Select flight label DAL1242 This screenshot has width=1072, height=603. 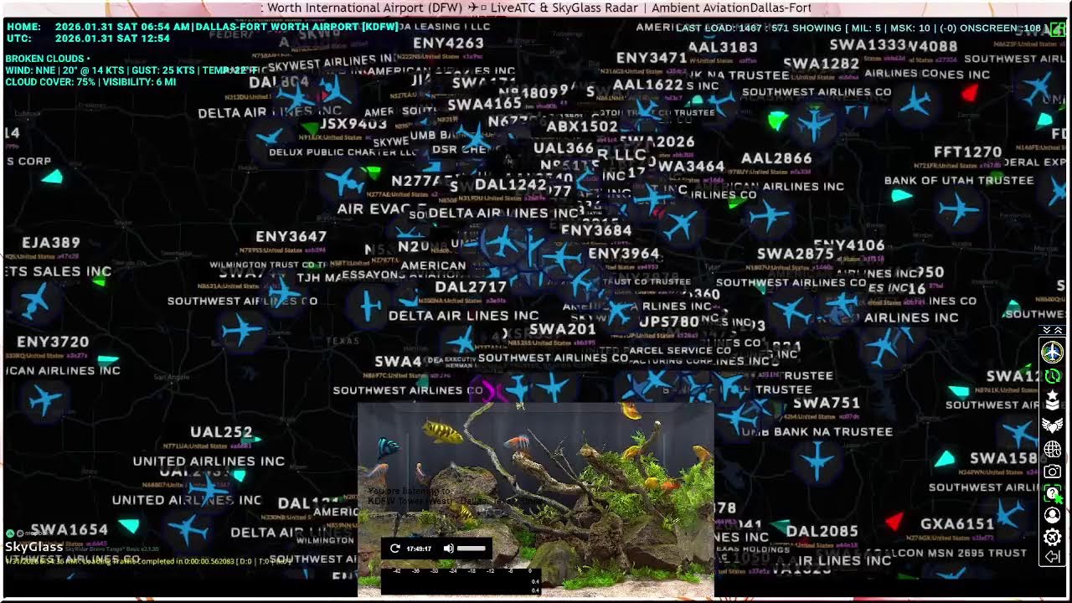coord(511,185)
